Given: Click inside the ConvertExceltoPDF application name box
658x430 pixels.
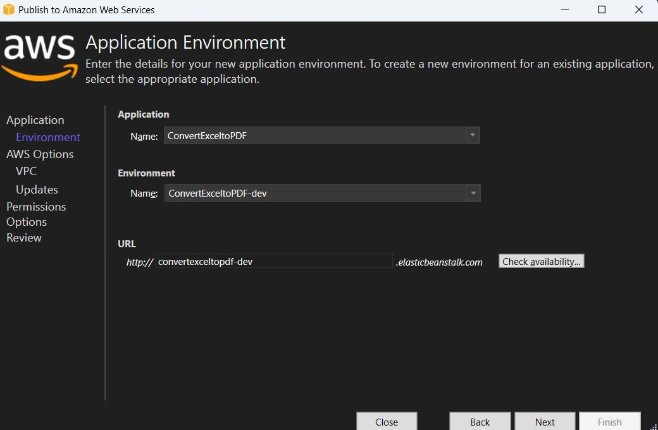Looking at the screenshot, I should click(322, 135).
